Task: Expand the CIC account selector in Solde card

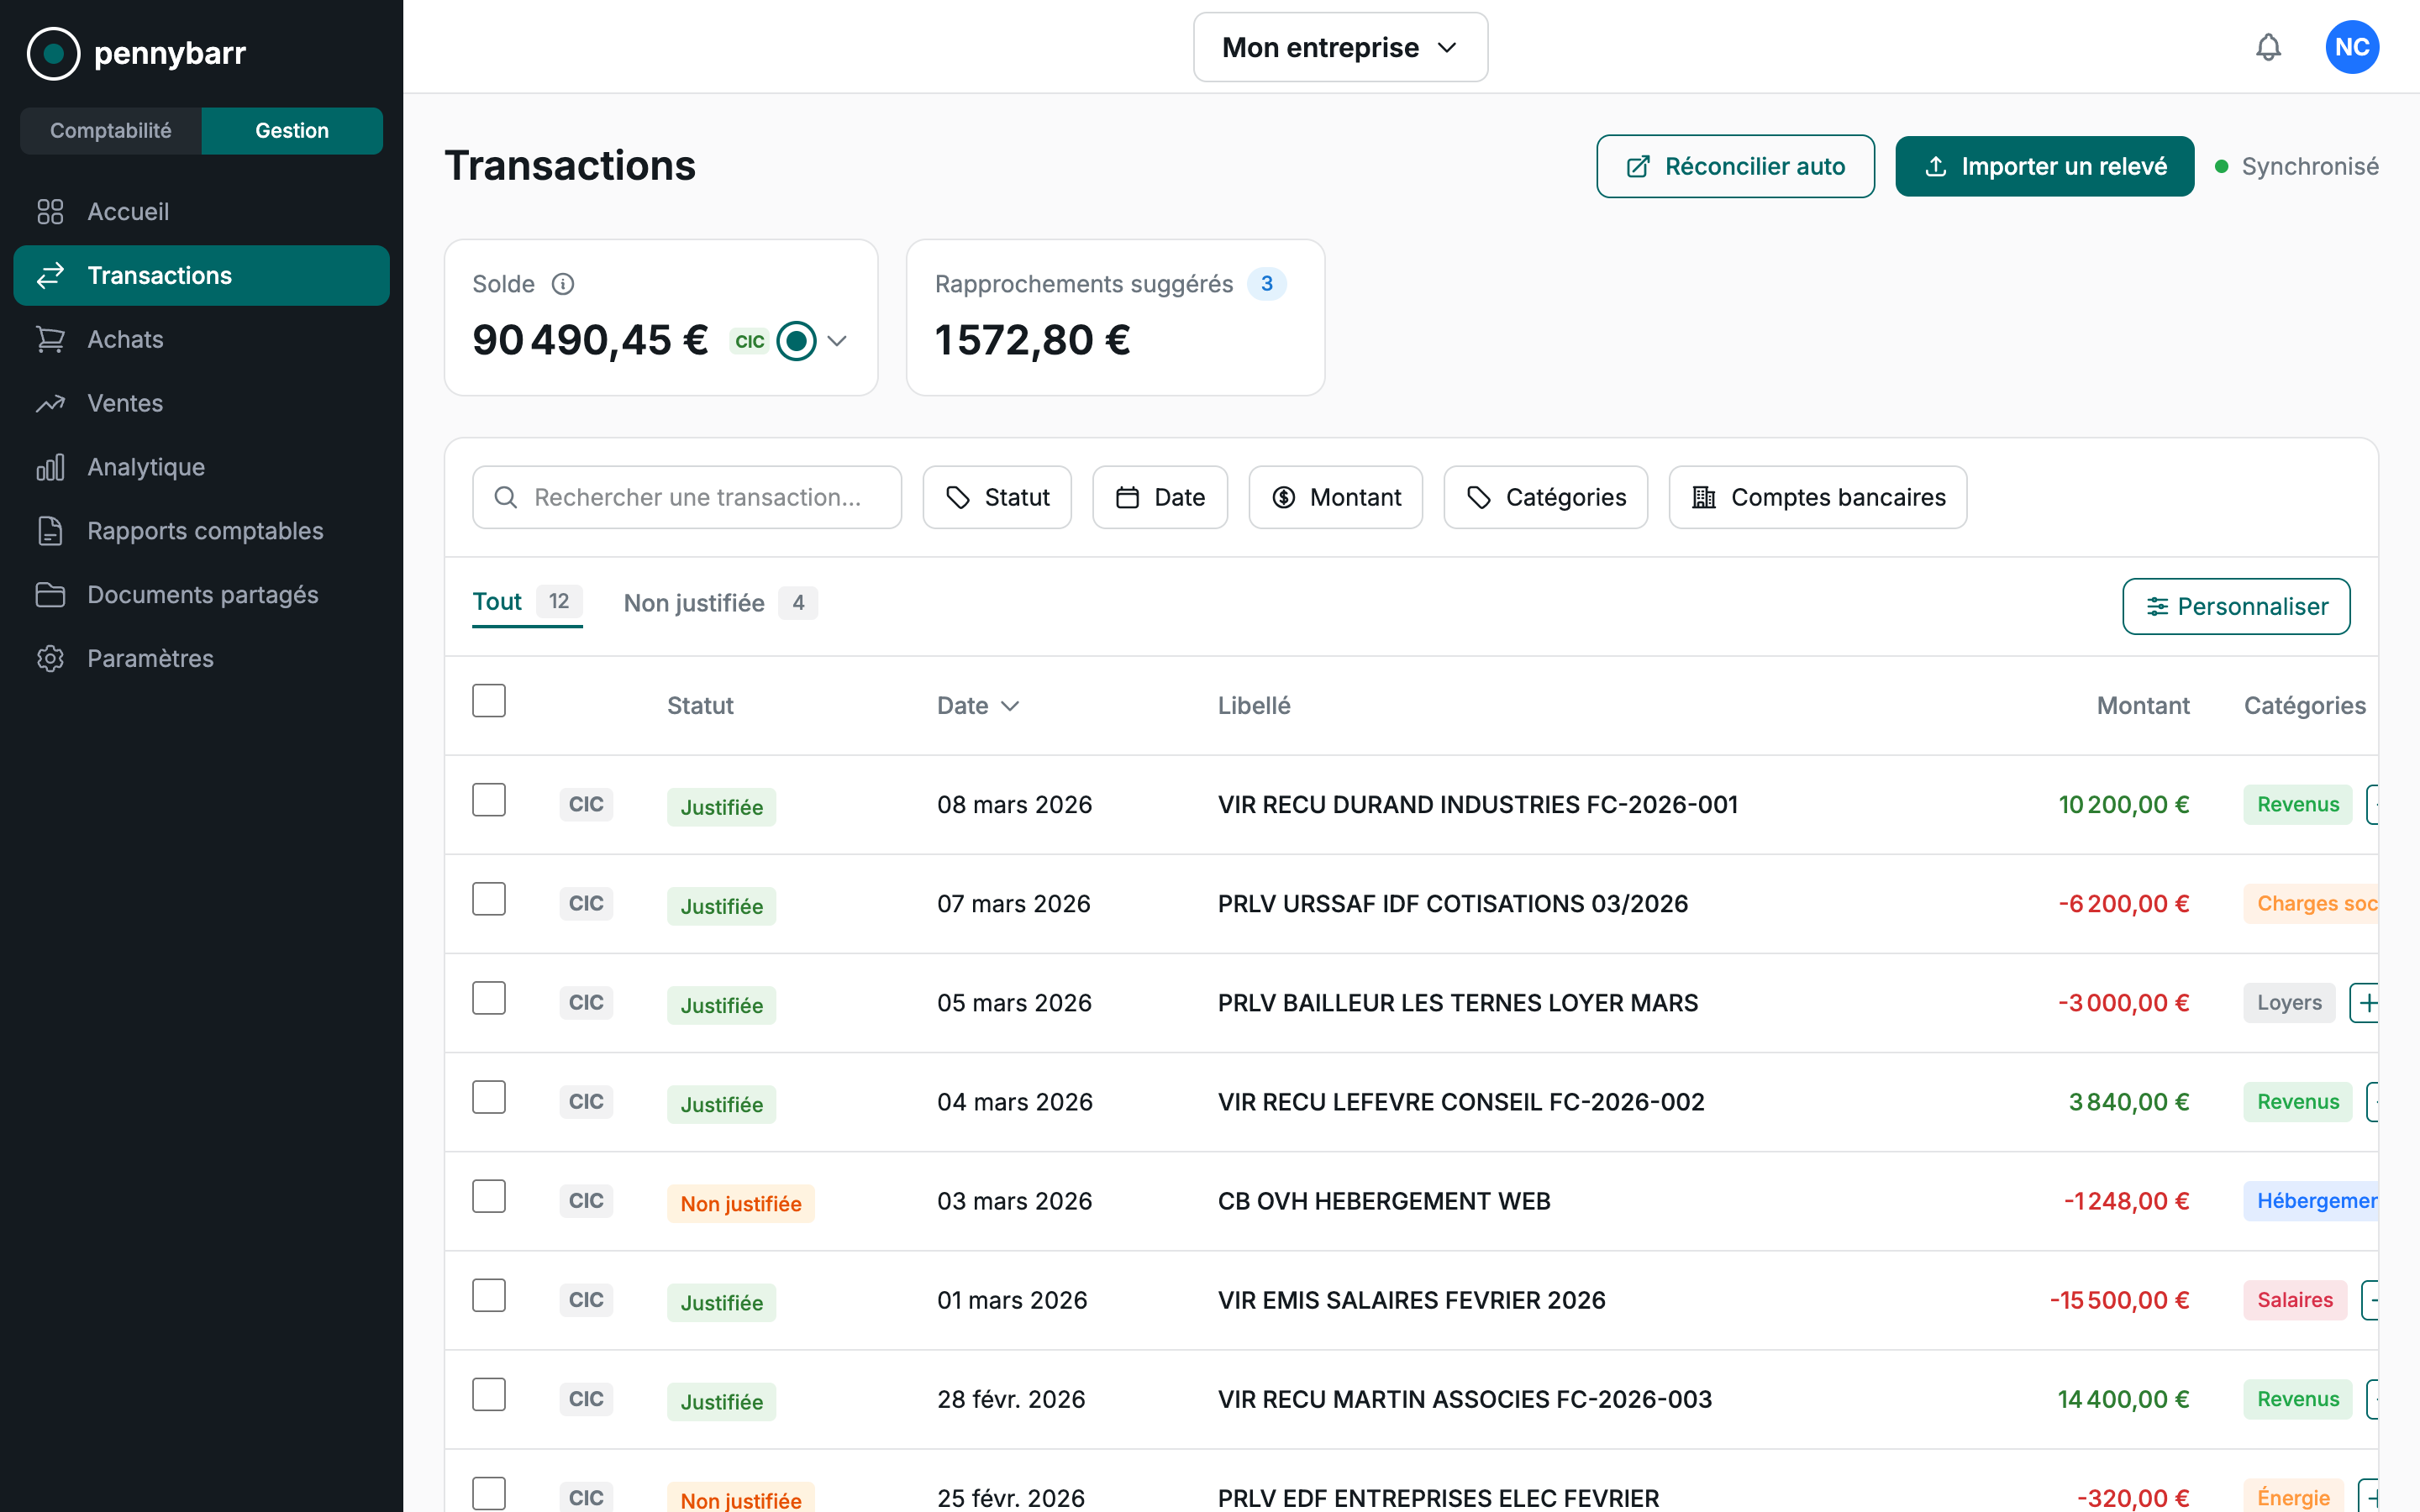Action: pos(837,340)
